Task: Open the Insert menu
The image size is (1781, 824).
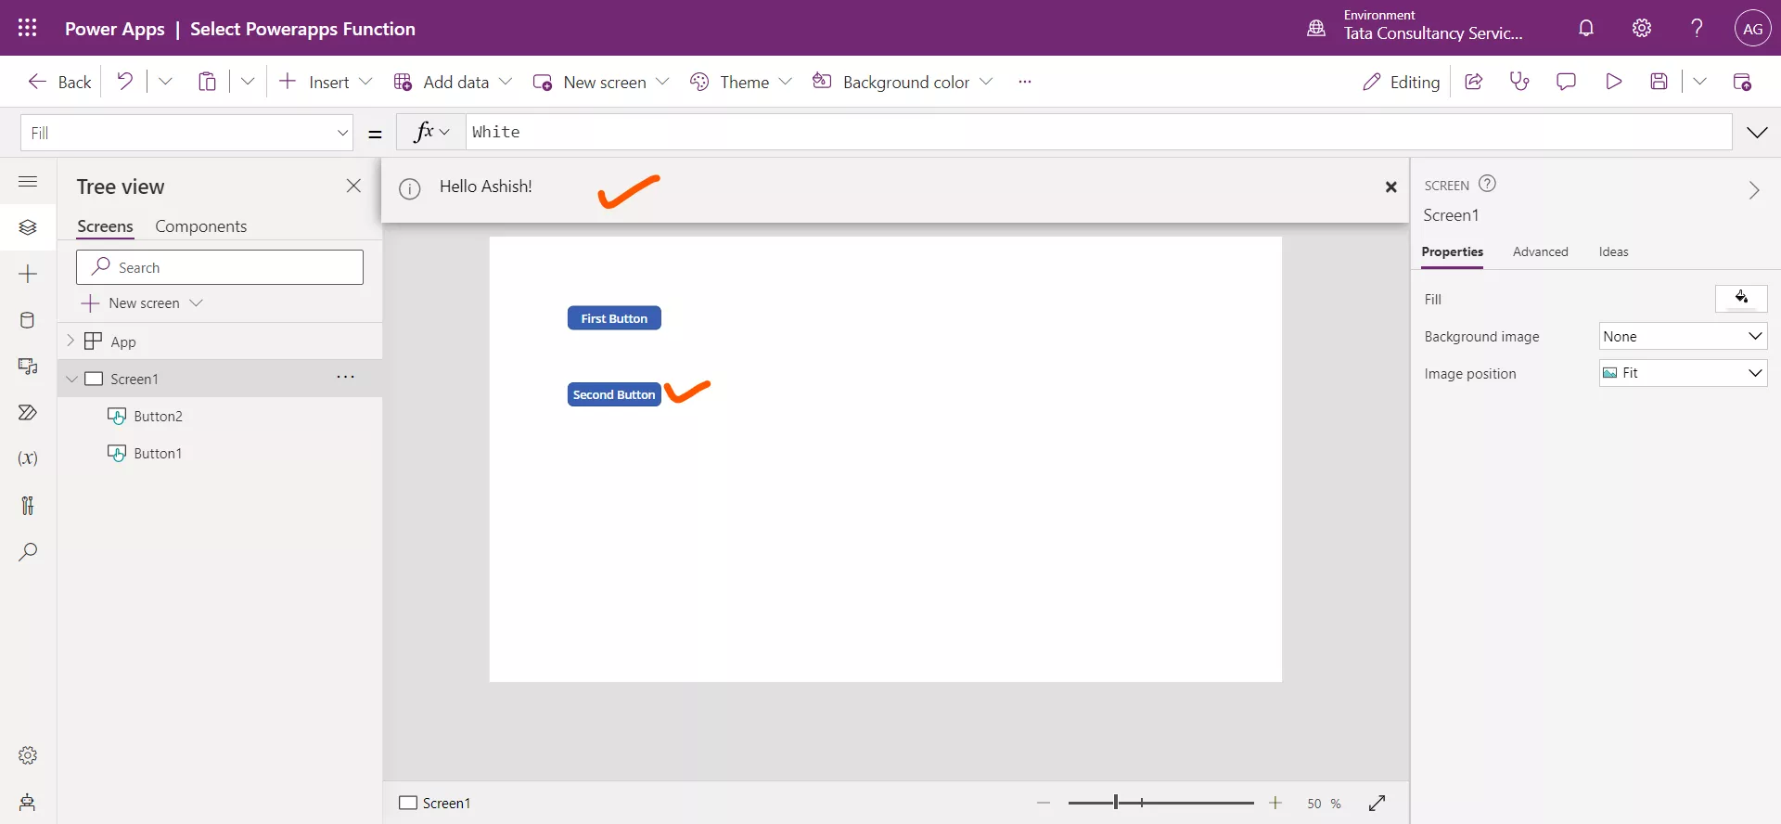Action: point(326,82)
